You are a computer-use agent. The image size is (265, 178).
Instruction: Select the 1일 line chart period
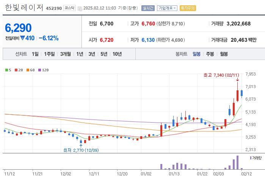click(x=35, y=54)
